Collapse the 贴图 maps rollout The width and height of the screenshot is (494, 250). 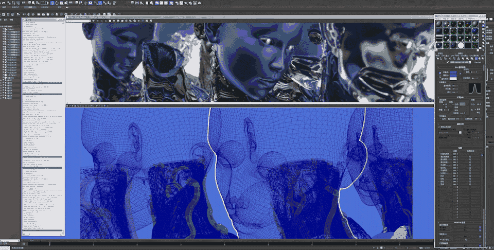(460, 148)
